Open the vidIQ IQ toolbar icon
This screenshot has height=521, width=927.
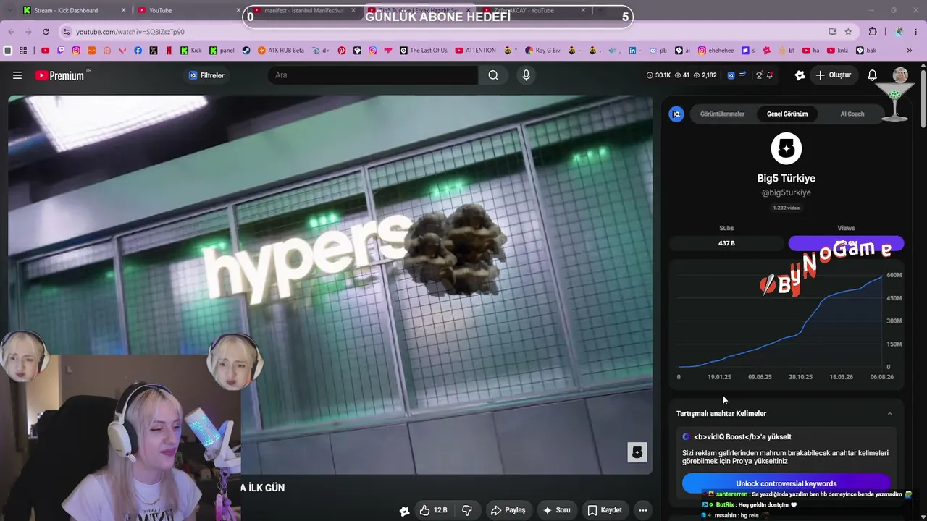(731, 75)
